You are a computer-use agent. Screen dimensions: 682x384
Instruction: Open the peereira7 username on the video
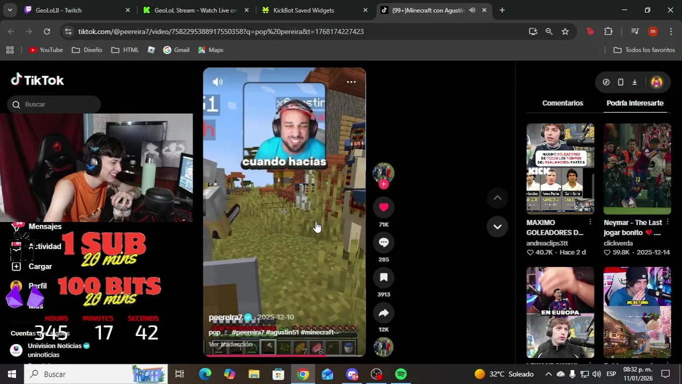(225, 317)
